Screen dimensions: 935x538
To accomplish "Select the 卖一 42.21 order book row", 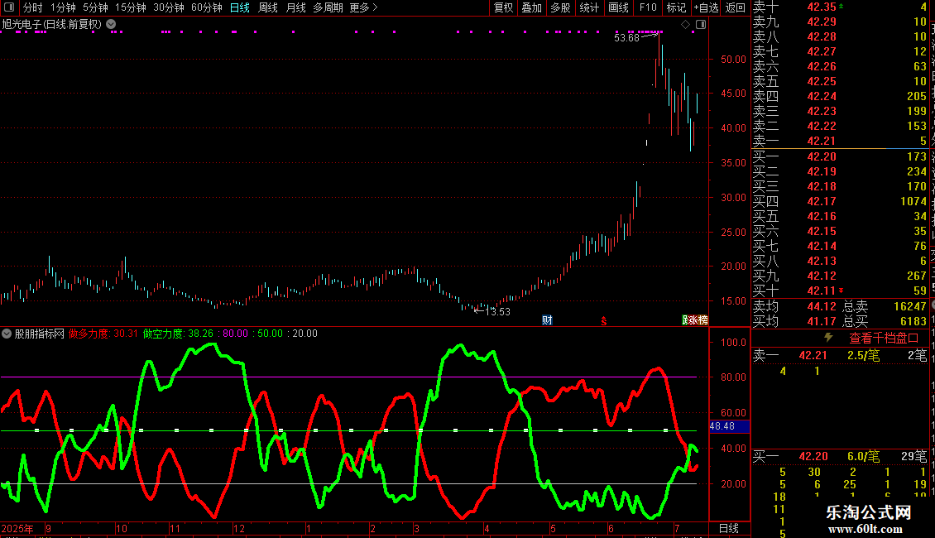I will pos(840,141).
